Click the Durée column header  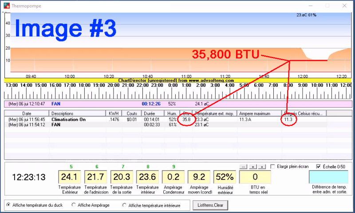[x=153, y=113]
